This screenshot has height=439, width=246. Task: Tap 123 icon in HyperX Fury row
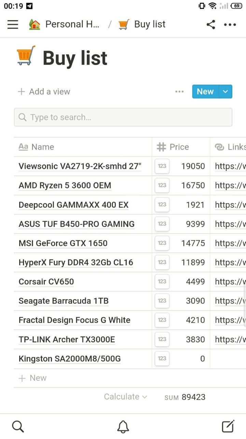[x=162, y=262]
